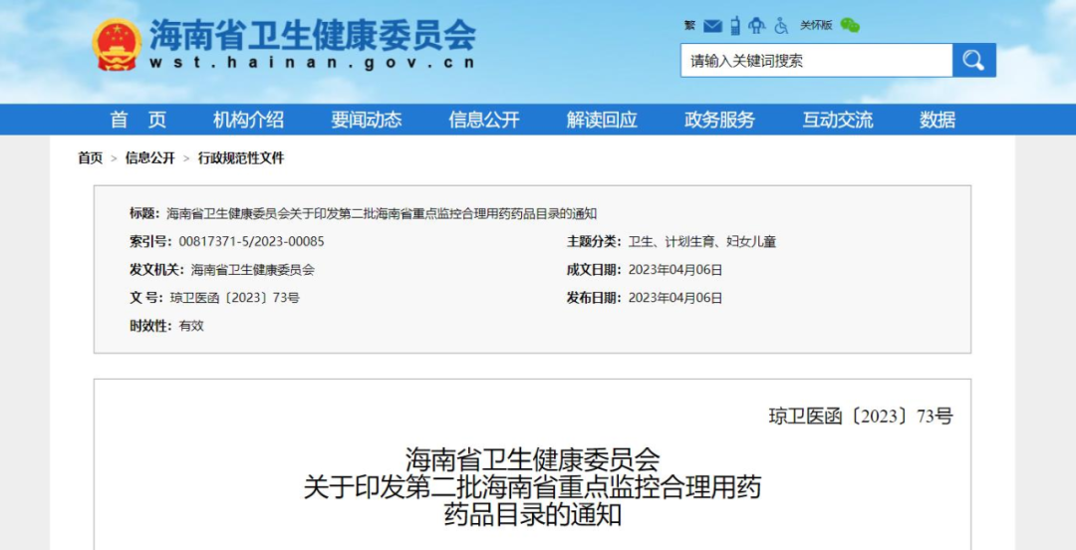The image size is (1076, 550).
Task: Click the 时效性 label
Action: point(151,326)
